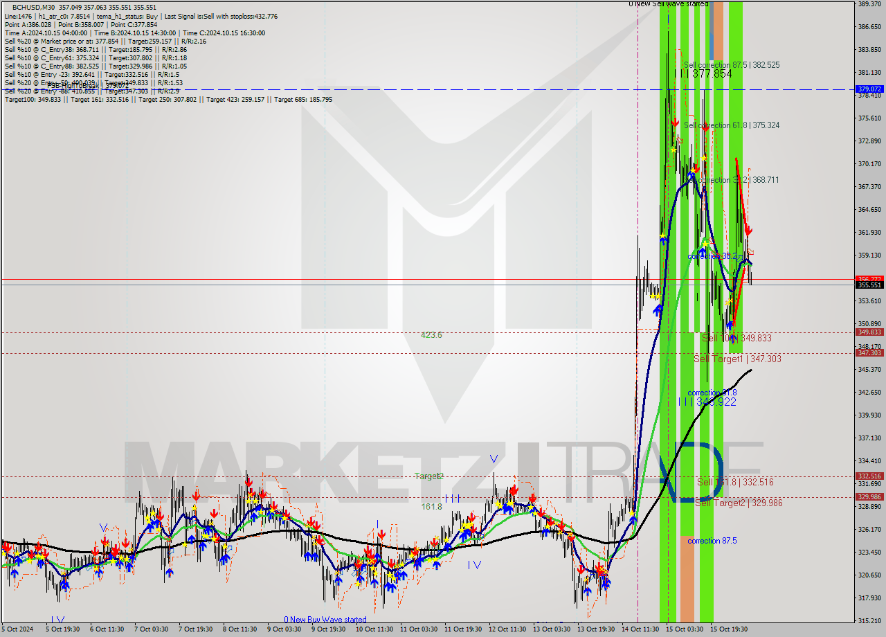Click the '7 Oct 03:30' time axis label
This screenshot has width=886, height=637.
click(x=151, y=629)
